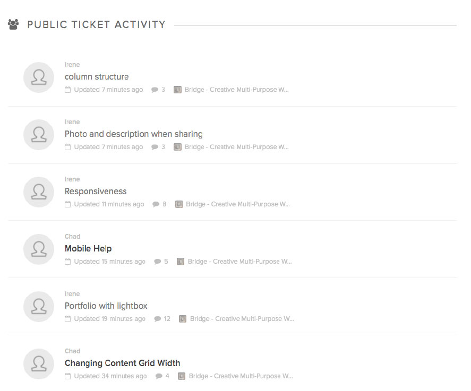Click Bridge theme link under column structure
The width and height of the screenshot is (471, 391).
[237, 90]
